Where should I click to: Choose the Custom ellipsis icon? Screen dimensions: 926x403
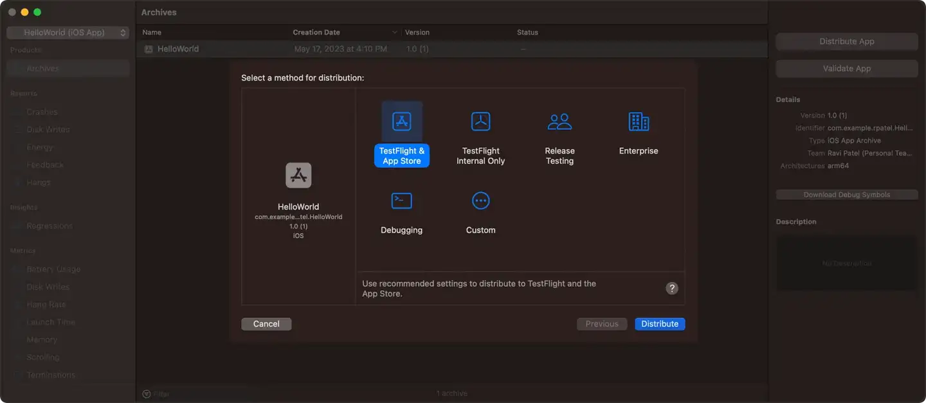[x=481, y=201]
